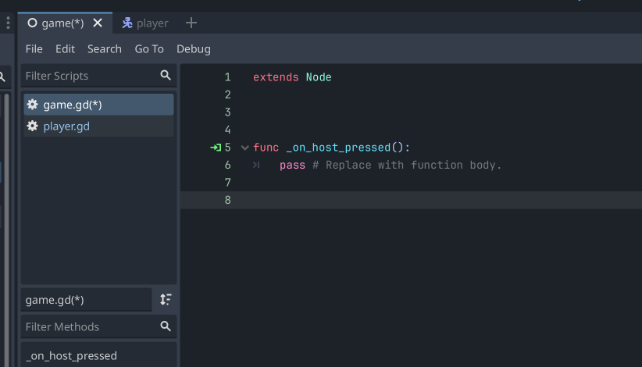Click the gear icon beside game.gd(*)
The height and width of the screenshot is (367, 642).
[x=32, y=105]
